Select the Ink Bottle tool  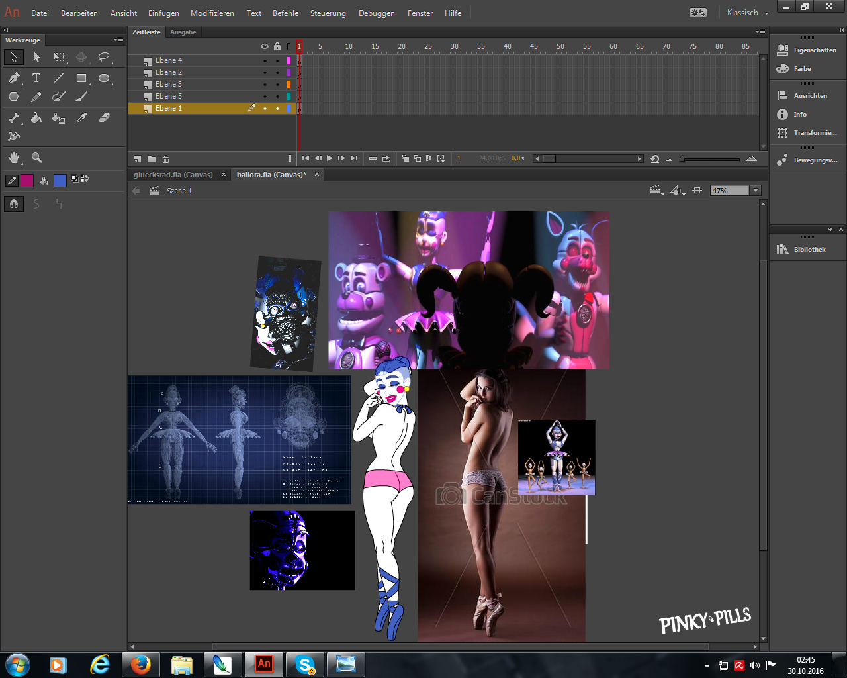59,118
